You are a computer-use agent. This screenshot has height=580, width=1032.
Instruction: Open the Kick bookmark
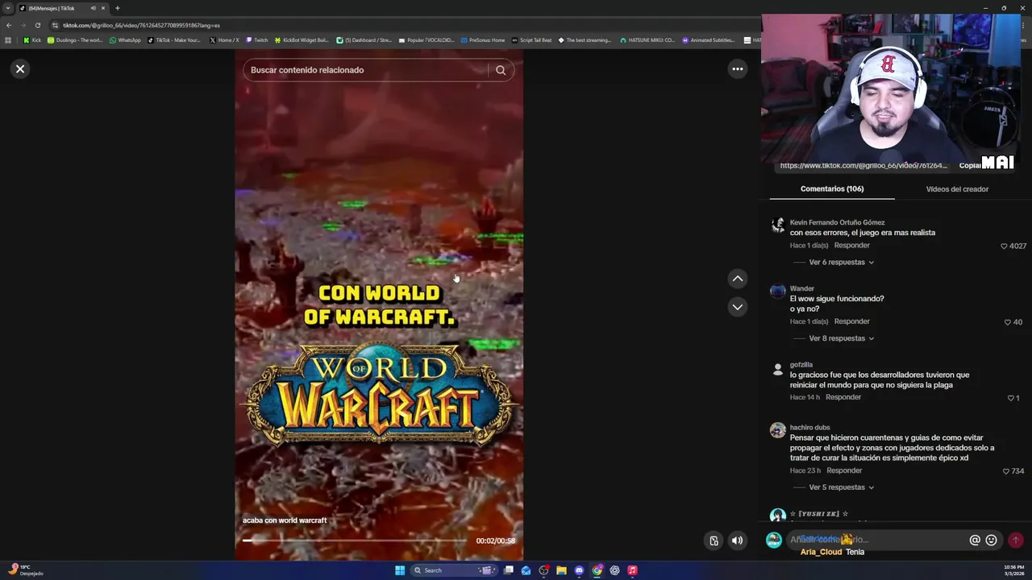[32, 40]
